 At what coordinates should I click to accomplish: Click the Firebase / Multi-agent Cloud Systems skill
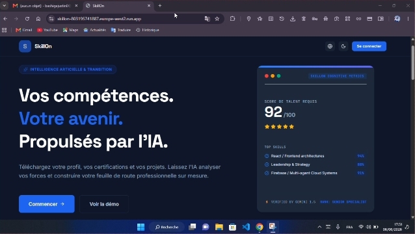coord(304,173)
